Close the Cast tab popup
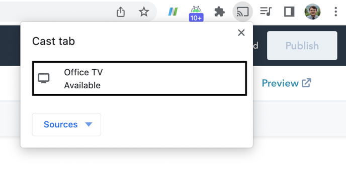The width and height of the screenshot is (346, 189). (241, 33)
